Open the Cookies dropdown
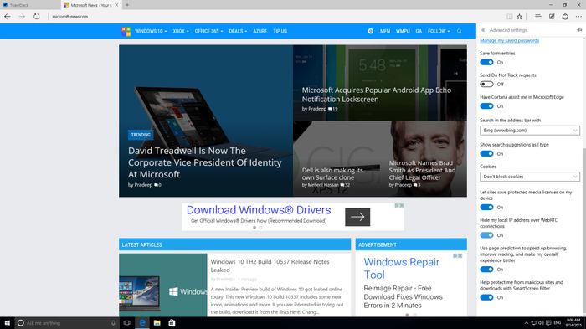This screenshot has height=329, width=586. (x=530, y=177)
